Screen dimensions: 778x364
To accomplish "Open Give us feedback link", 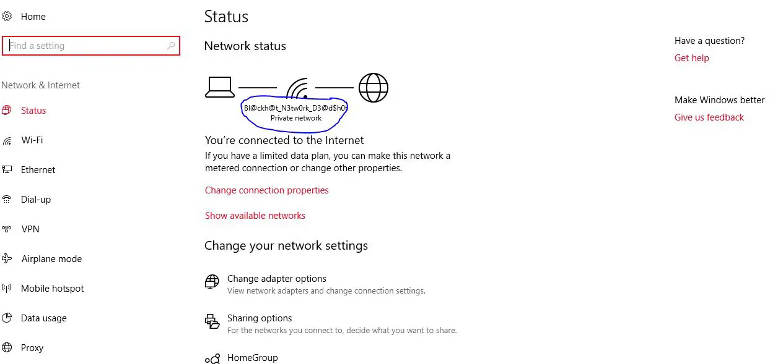I will click(x=709, y=117).
